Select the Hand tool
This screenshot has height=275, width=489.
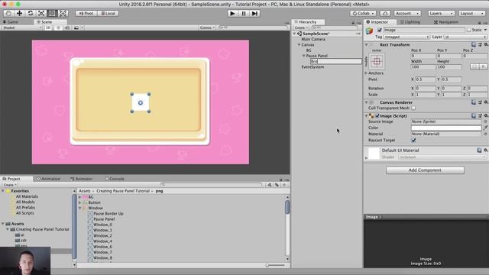pos(8,14)
